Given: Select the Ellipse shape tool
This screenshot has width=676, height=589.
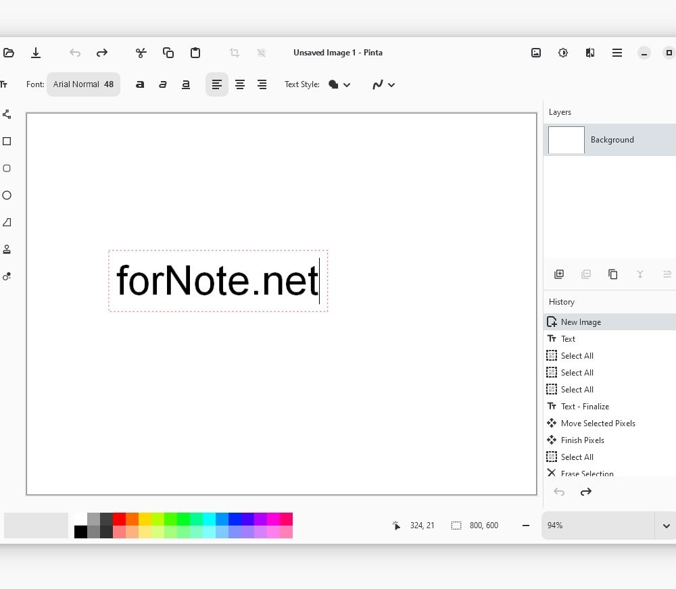Looking at the screenshot, I should pyautogui.click(x=7, y=195).
